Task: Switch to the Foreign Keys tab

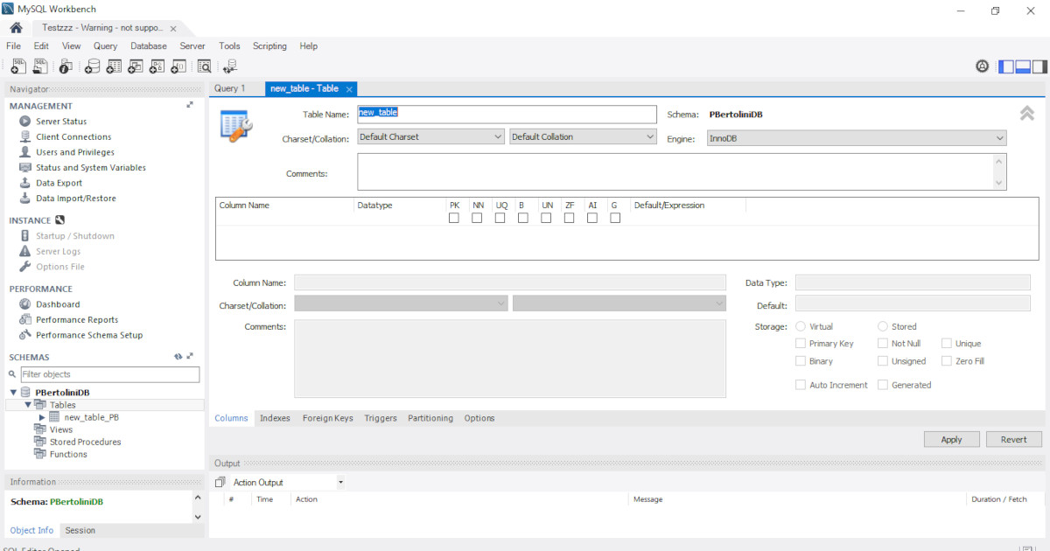Action: click(x=327, y=418)
